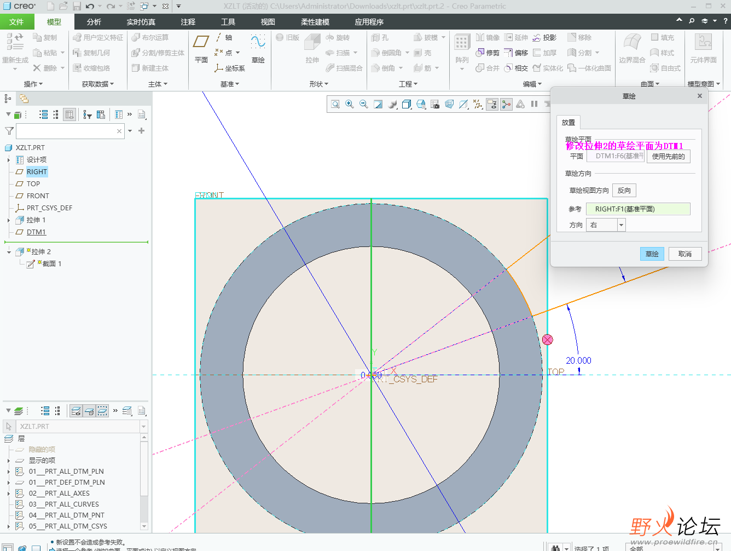Click the camera snapshot icon in graphics toolbar

(x=435, y=104)
